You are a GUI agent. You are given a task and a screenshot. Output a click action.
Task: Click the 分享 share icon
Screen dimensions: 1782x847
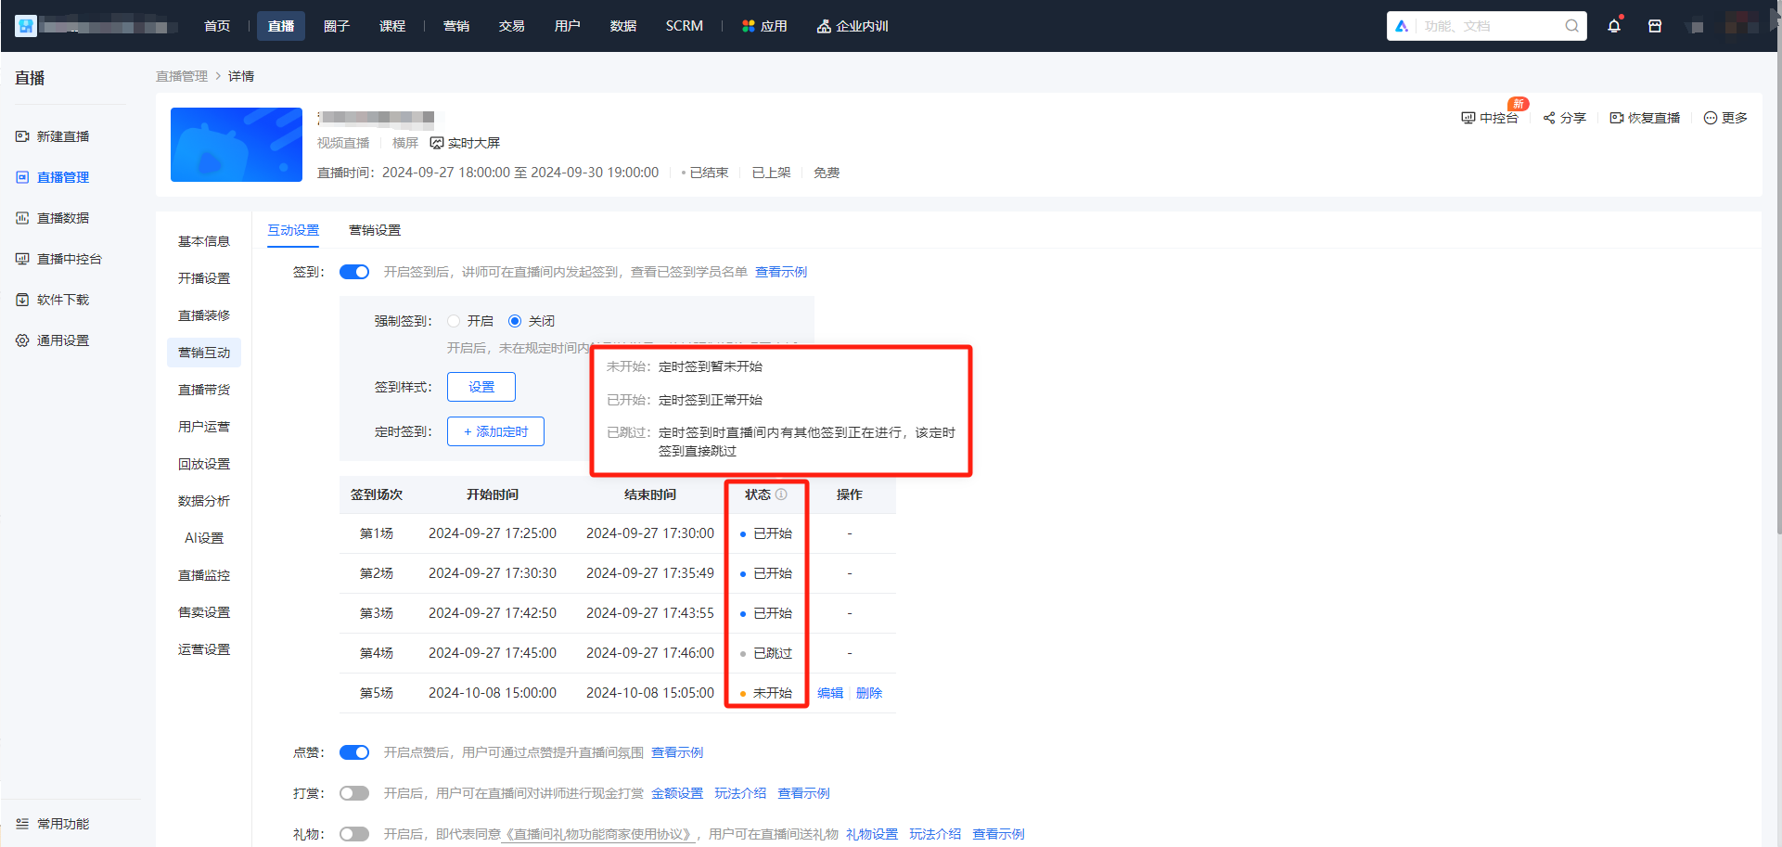pos(1549,118)
